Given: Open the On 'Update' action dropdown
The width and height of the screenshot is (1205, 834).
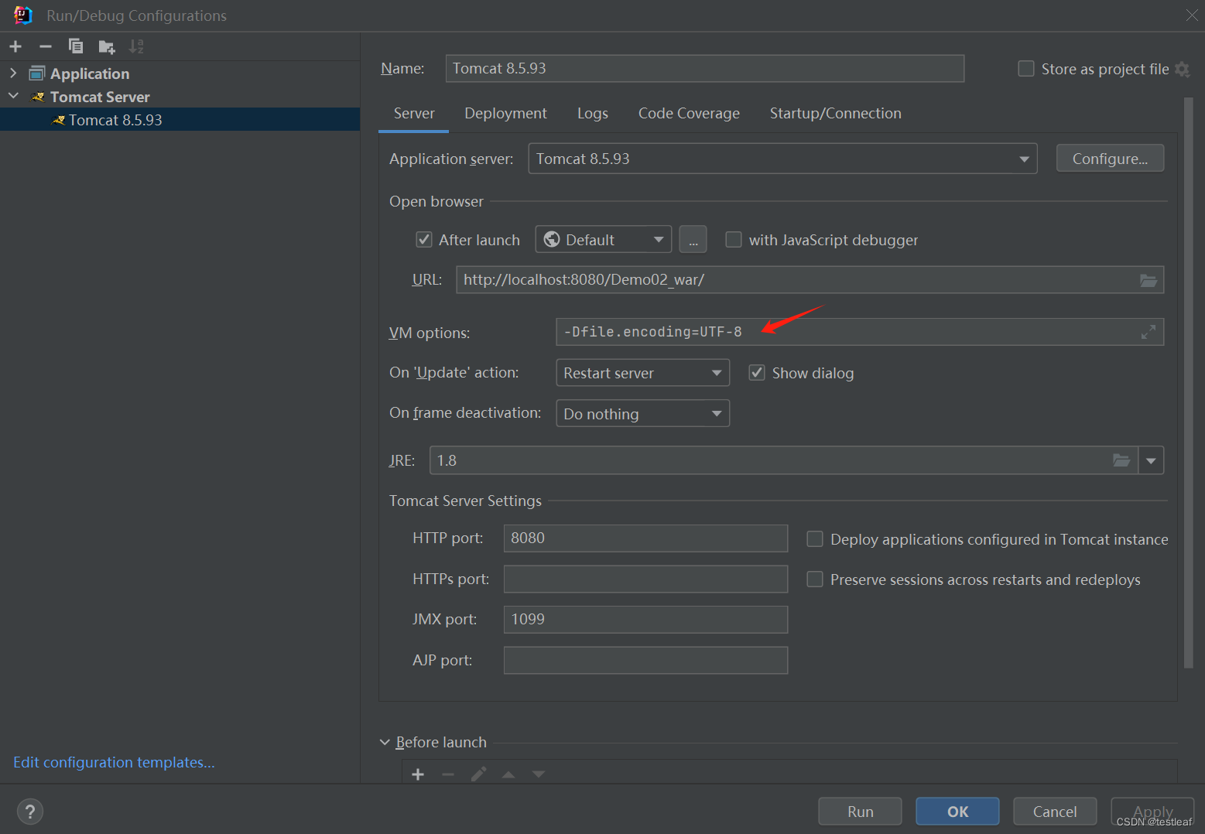Looking at the screenshot, I should coord(642,373).
